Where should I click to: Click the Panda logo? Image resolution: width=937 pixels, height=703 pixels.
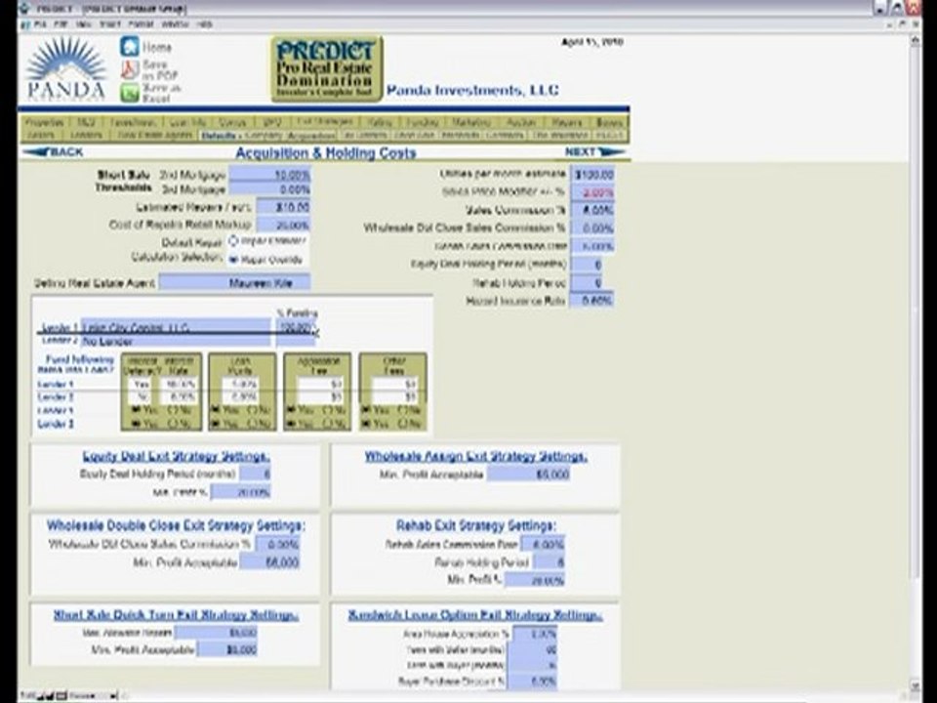pos(65,69)
